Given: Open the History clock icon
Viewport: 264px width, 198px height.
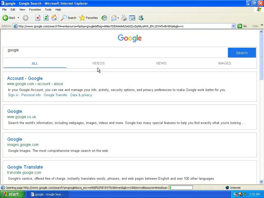Looking at the screenshot, I should pyautogui.click(x=104, y=18).
